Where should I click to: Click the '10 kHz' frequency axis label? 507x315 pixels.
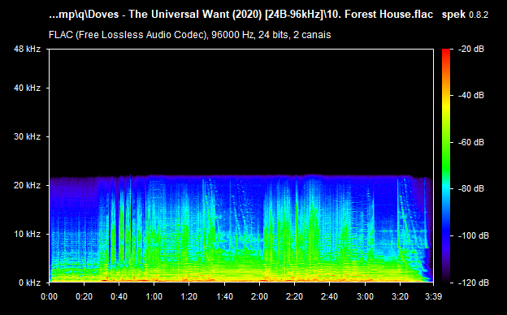[x=27, y=234]
